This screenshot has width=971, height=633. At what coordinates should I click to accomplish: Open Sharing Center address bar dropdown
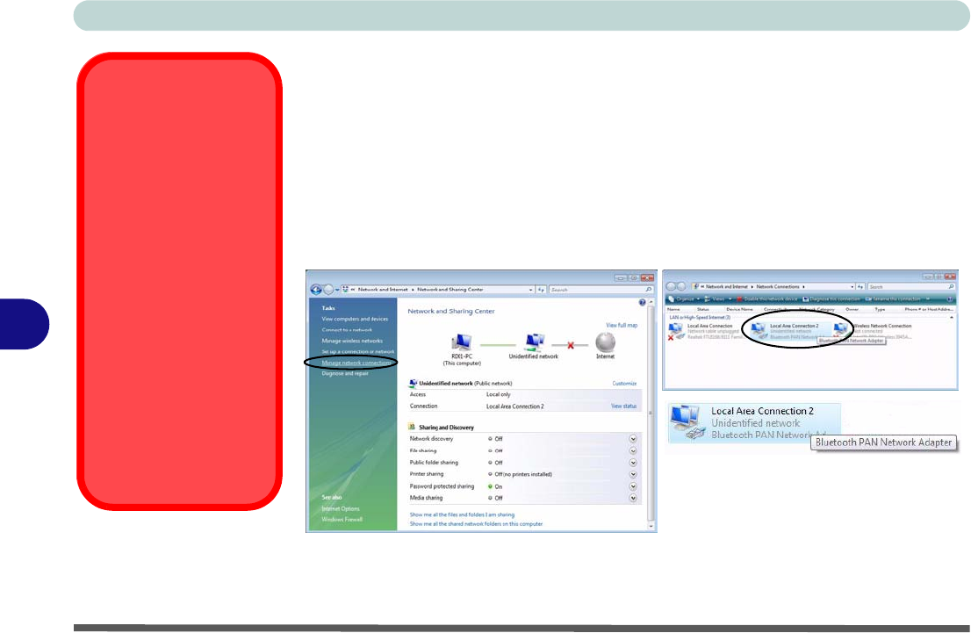click(530, 289)
